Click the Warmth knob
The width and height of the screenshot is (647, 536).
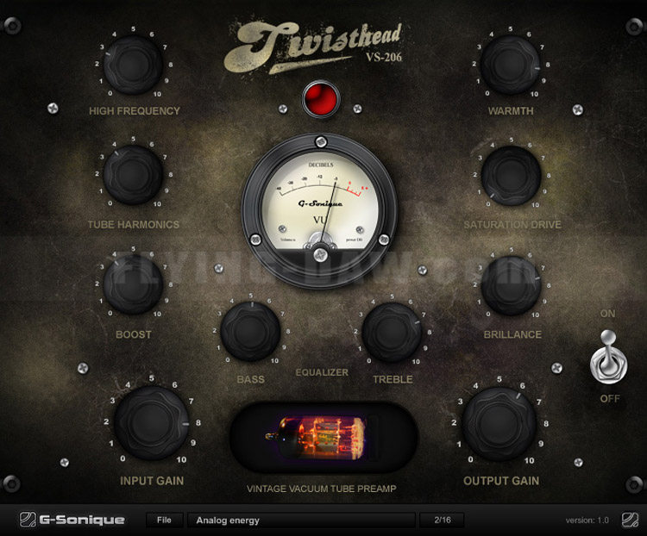click(x=511, y=65)
